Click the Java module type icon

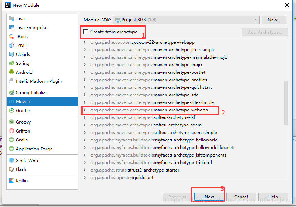tap(11, 19)
